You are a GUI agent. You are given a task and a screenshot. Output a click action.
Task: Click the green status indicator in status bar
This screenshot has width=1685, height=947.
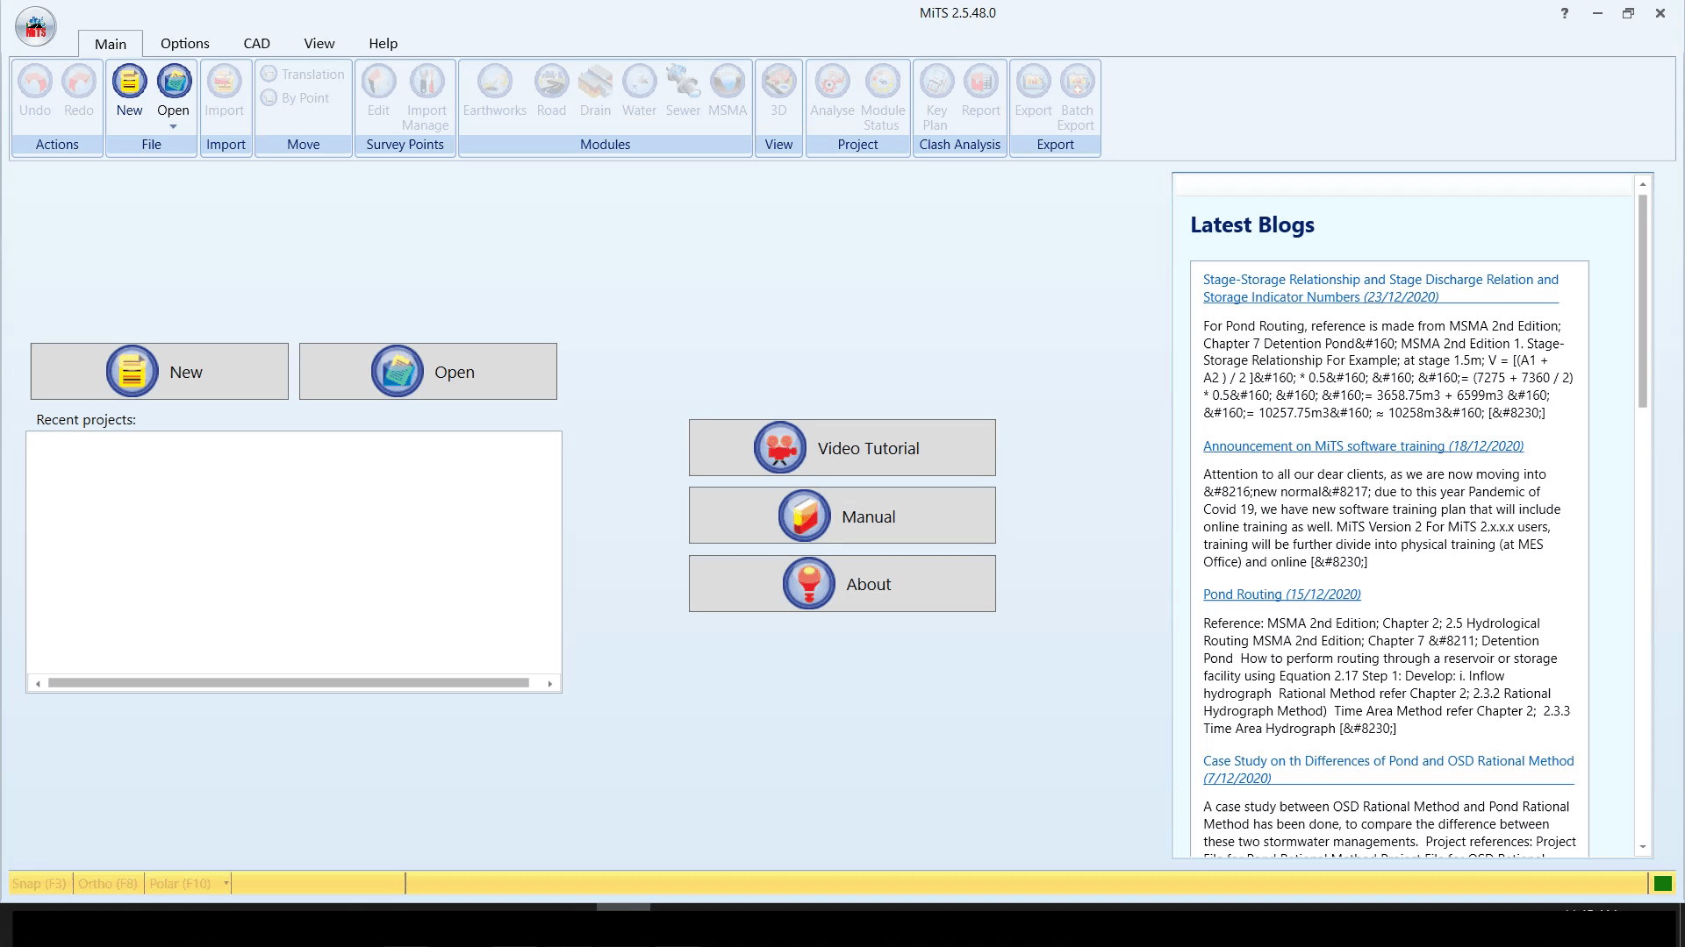click(1663, 883)
